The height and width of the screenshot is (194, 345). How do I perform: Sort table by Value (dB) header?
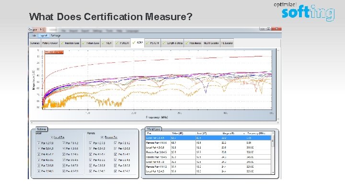(x=183, y=133)
